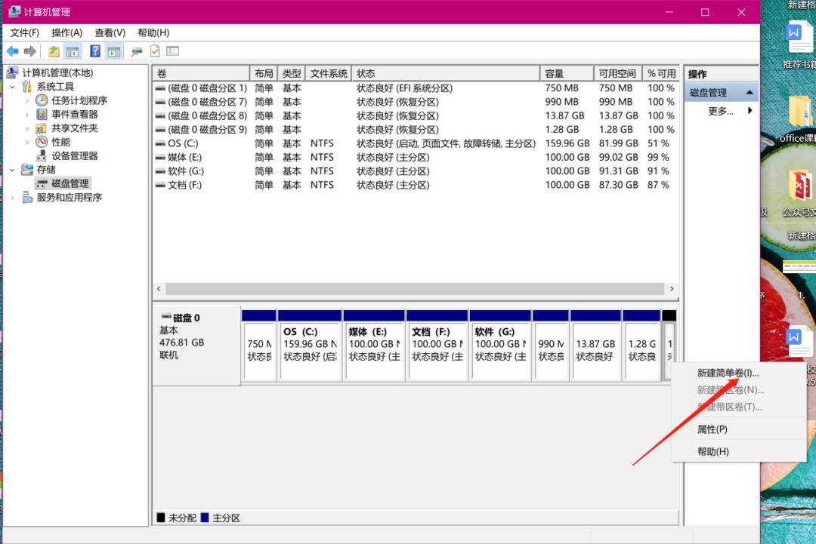Collapse the 磁盘管理 actions section arrow
Screen dimensions: 816x544
(750, 92)
